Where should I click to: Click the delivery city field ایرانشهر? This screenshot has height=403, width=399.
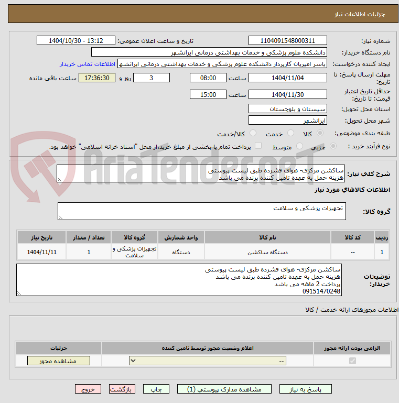coord(288,121)
